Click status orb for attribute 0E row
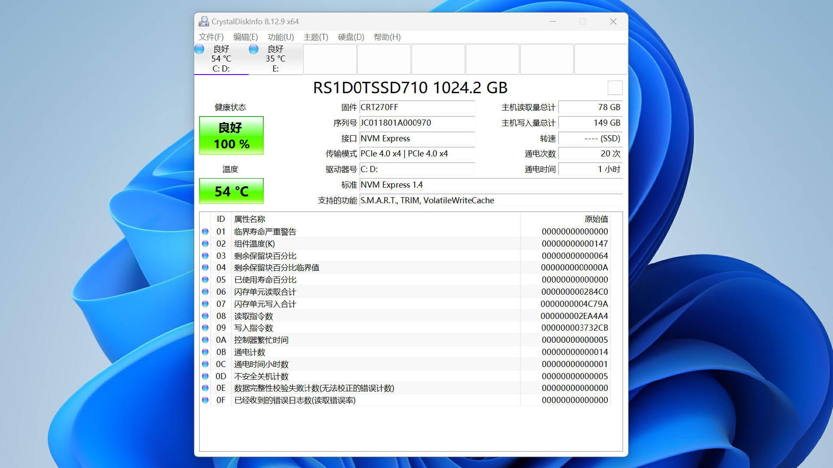 click(x=205, y=388)
